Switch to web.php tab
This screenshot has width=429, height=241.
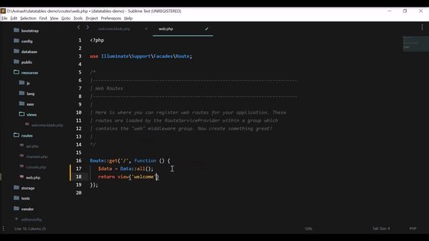[166, 29]
